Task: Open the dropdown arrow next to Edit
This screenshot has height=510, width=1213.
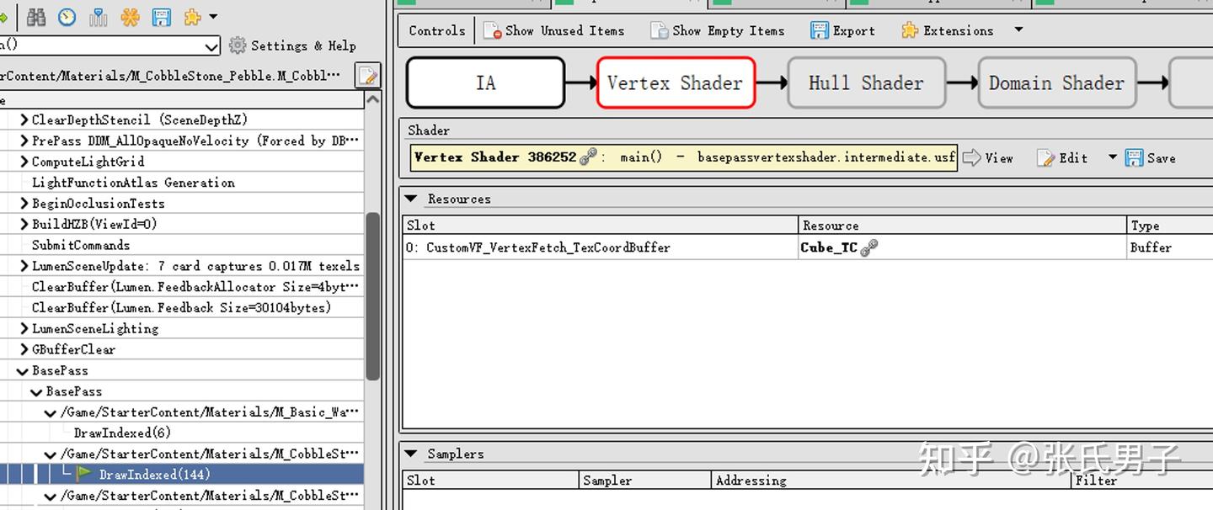Action: click(x=1113, y=157)
